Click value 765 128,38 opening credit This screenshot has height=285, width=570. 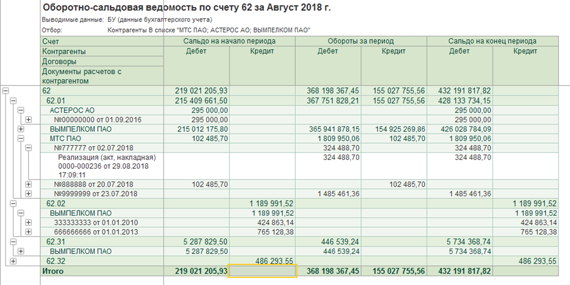(x=276, y=232)
